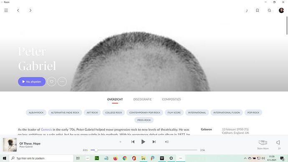
Task: Open the play queue icon
Action: (x=167, y=142)
